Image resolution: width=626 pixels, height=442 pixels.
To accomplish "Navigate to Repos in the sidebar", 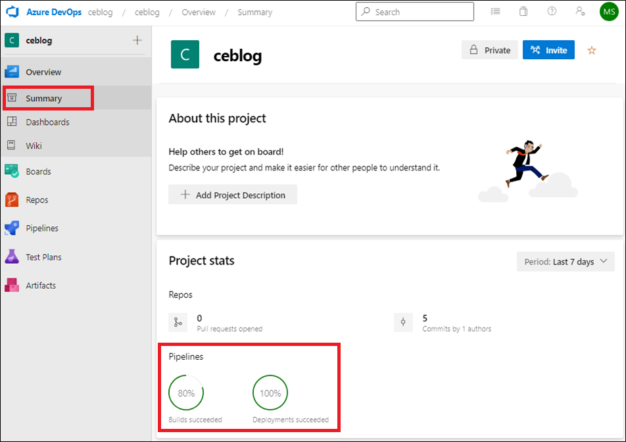I will tap(76, 200).
